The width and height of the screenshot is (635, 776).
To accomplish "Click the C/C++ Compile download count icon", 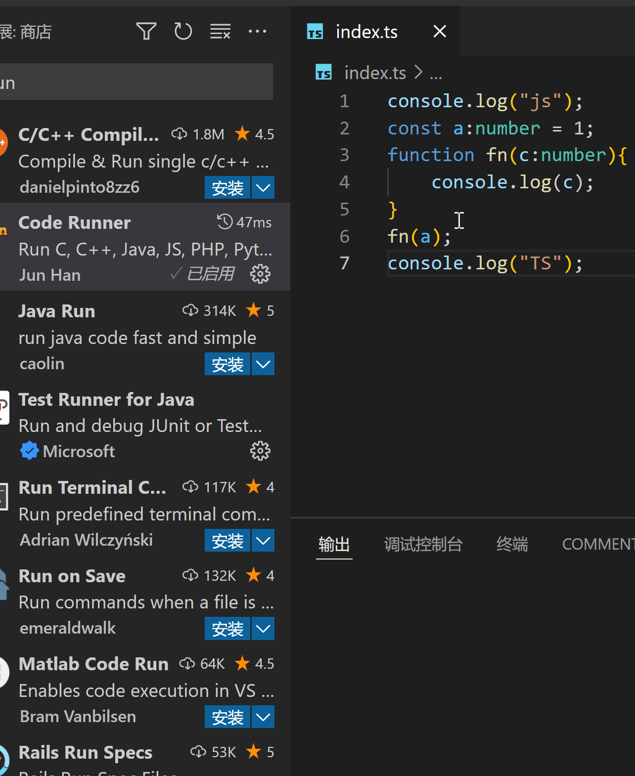I will 179,134.
